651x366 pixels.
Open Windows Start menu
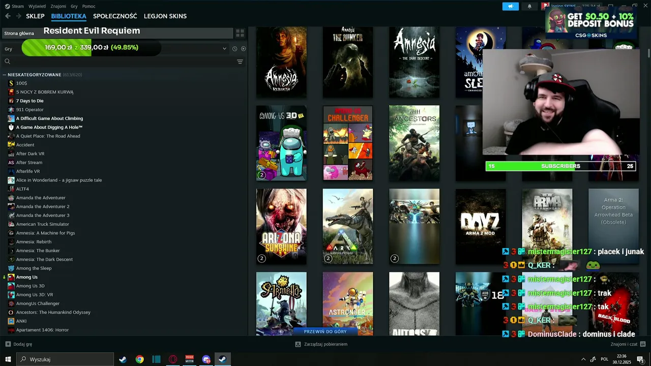point(8,359)
